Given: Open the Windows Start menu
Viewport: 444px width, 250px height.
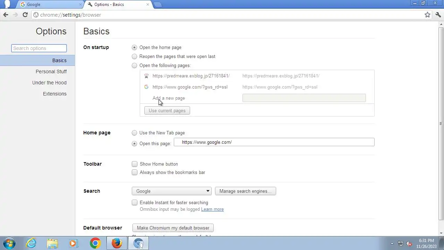Looking at the screenshot, I should [x=9, y=243].
